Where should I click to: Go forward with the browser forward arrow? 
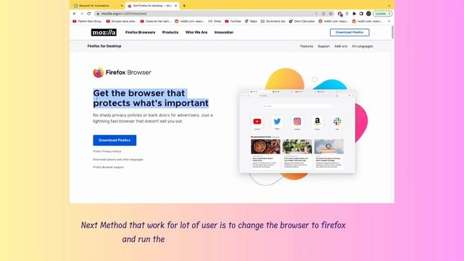(82, 14)
